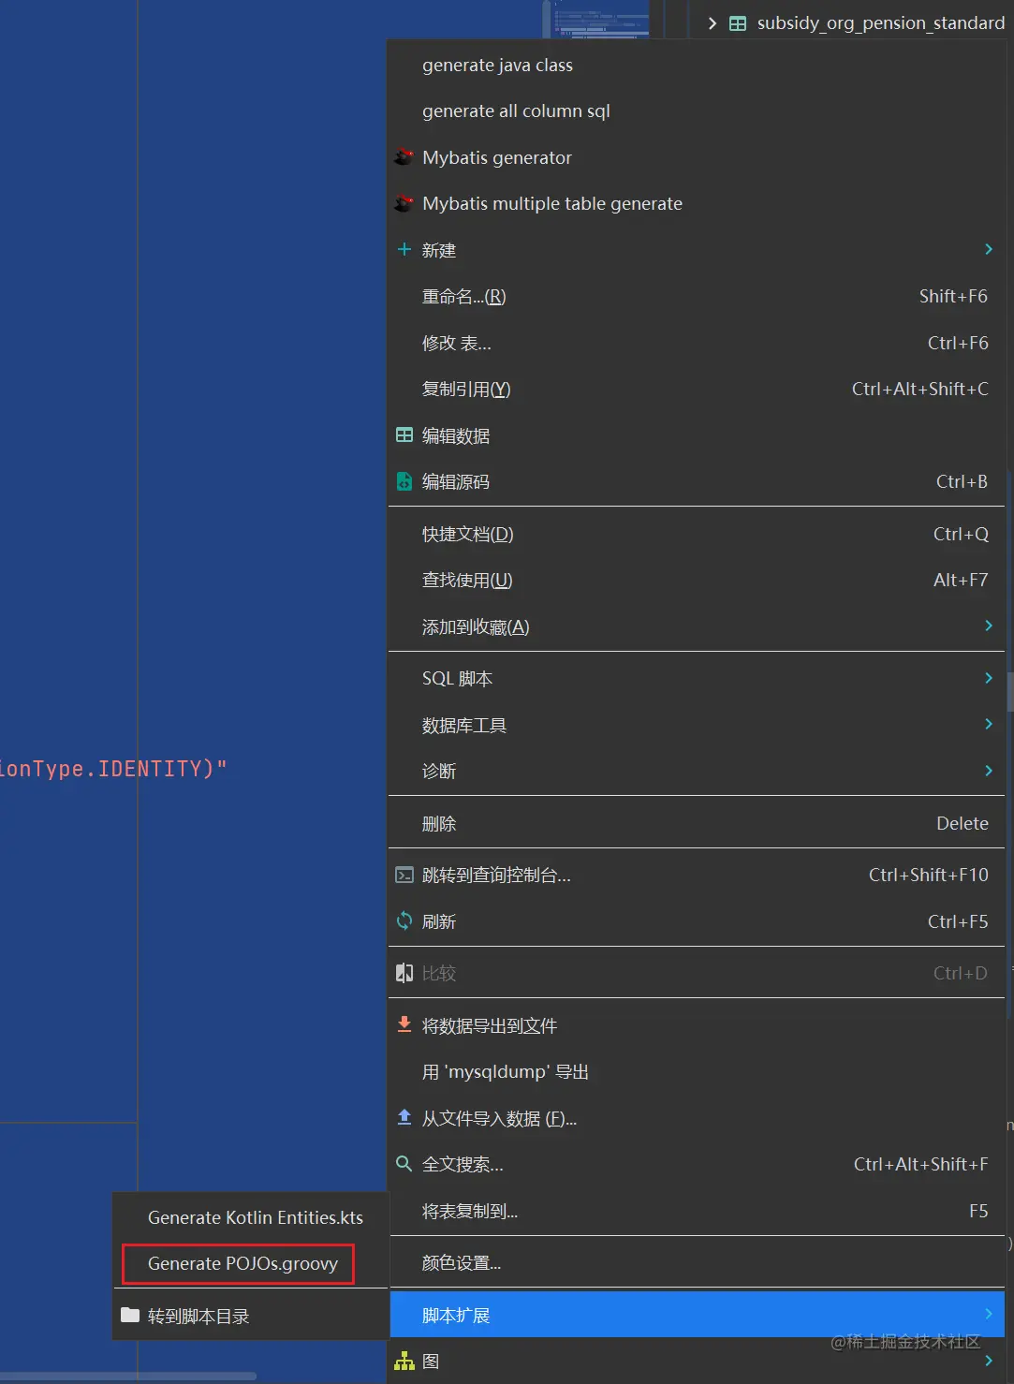Click the console icon beside 跳转到查询控制台
Image resolution: width=1014 pixels, height=1384 pixels.
404,875
